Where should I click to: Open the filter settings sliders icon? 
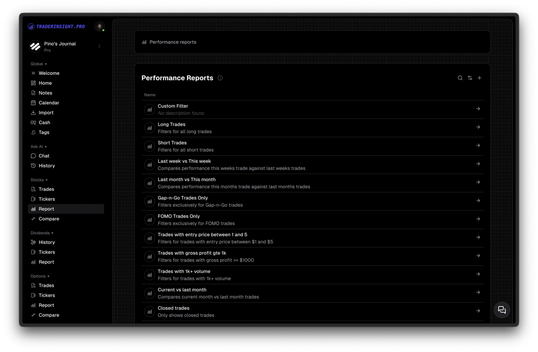tap(470, 78)
